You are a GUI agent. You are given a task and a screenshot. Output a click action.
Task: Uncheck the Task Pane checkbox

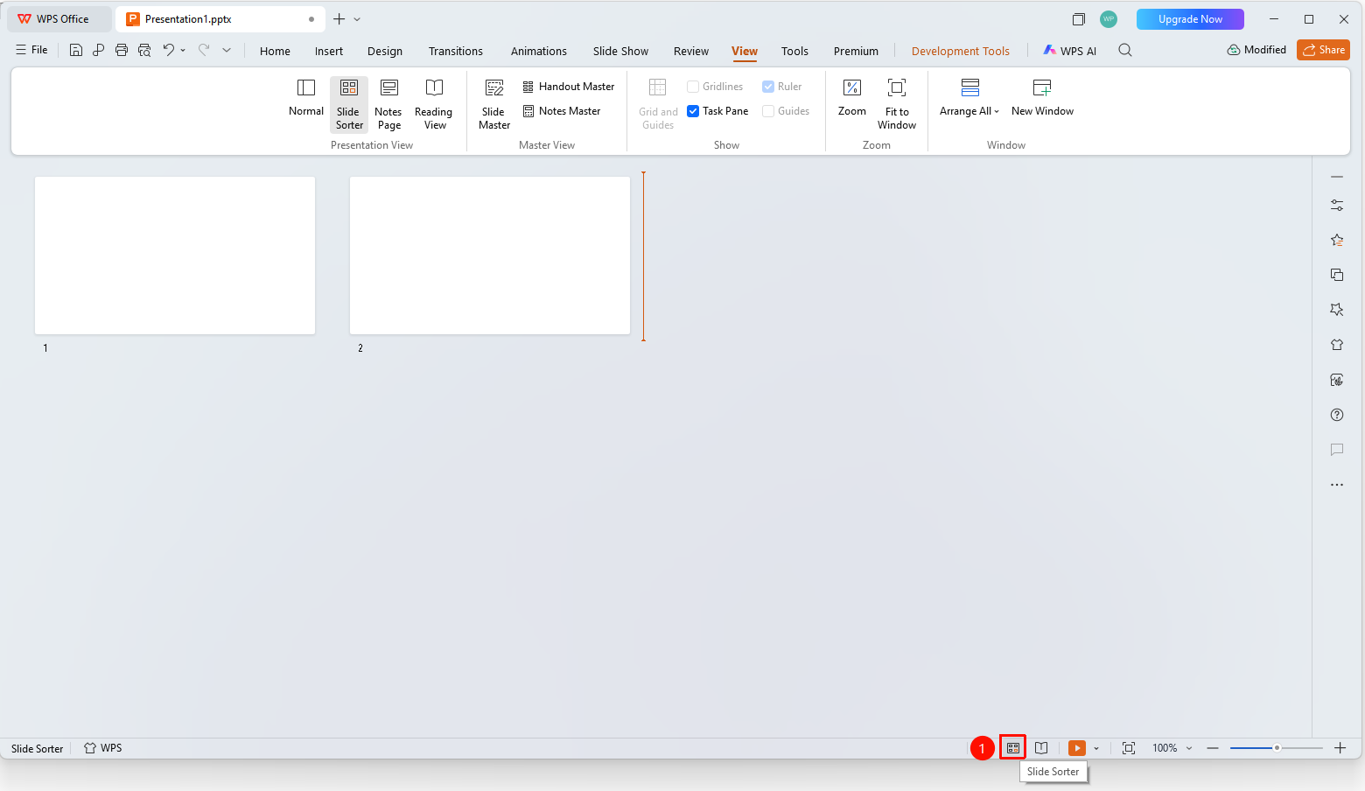[x=693, y=111]
